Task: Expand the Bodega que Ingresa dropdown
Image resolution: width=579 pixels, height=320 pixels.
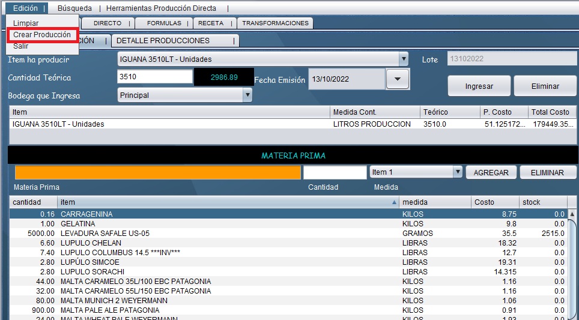Action: pyautogui.click(x=247, y=95)
